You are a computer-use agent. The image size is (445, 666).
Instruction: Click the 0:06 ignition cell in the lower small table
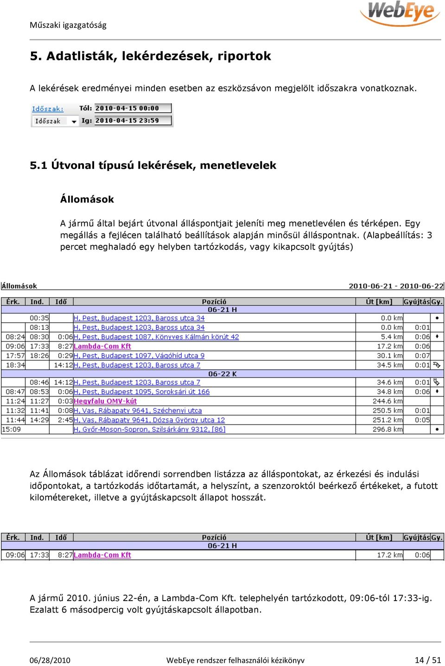coord(417,555)
